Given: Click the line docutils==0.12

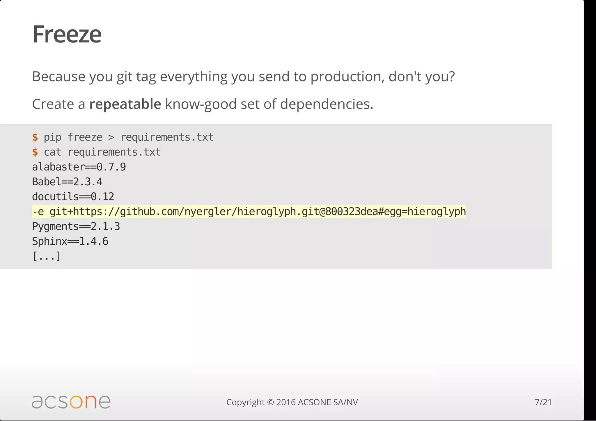Looking at the screenshot, I should (x=73, y=197).
